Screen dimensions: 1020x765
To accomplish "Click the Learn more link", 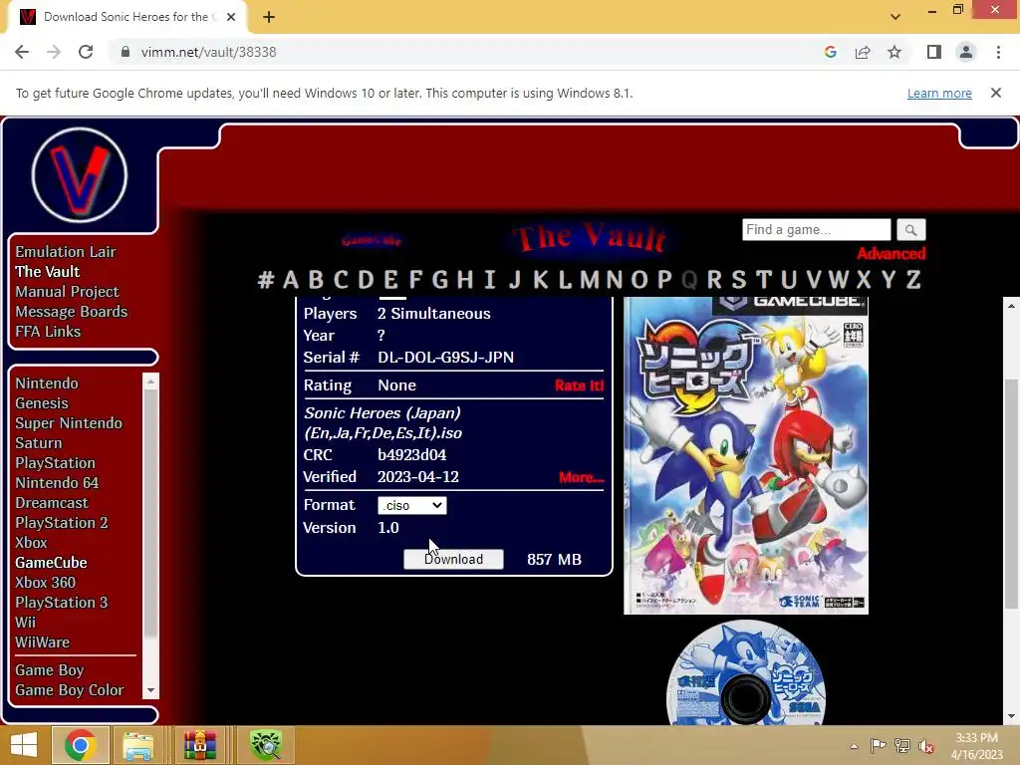I will tap(939, 93).
